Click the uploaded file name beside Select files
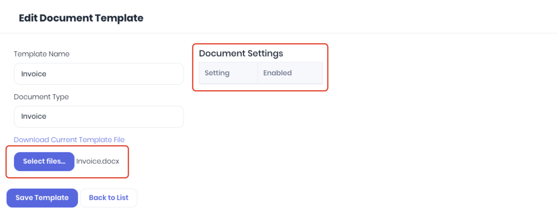 [98, 161]
